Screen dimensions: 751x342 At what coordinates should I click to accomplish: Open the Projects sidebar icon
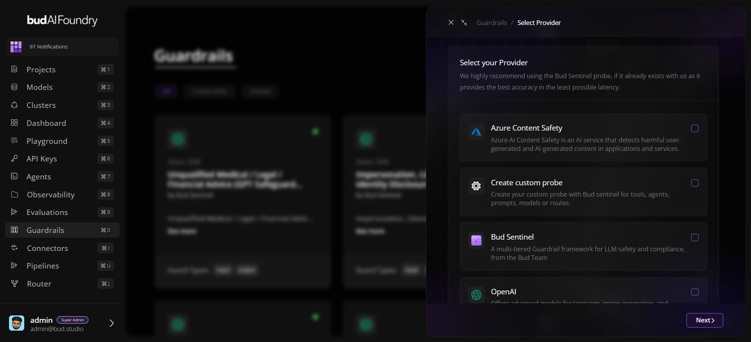click(x=14, y=69)
